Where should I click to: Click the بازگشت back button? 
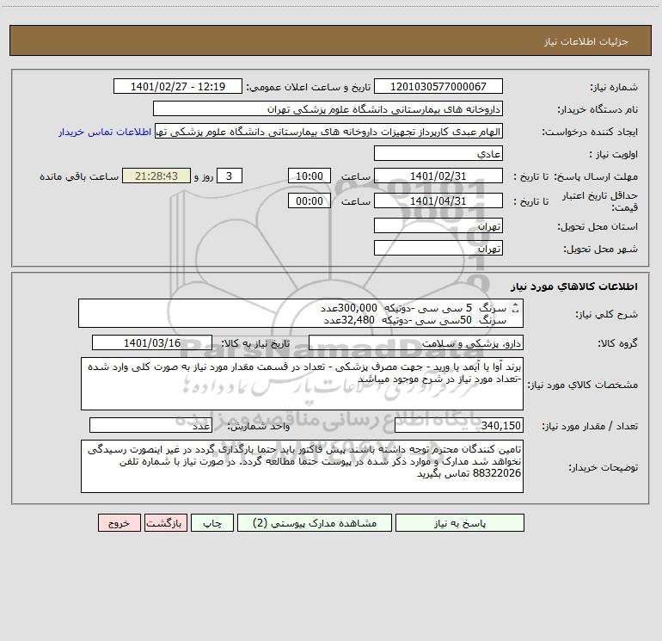(165, 523)
